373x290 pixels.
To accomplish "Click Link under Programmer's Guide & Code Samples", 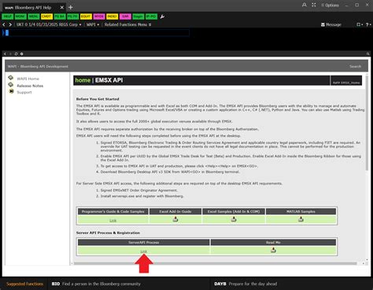I will pyautogui.click(x=113, y=220).
